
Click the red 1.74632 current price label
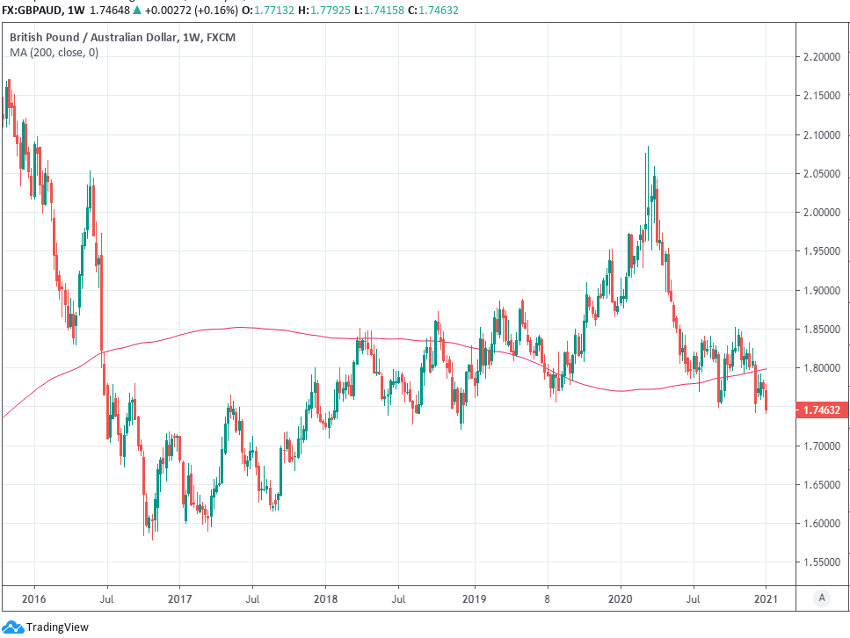[x=822, y=410]
